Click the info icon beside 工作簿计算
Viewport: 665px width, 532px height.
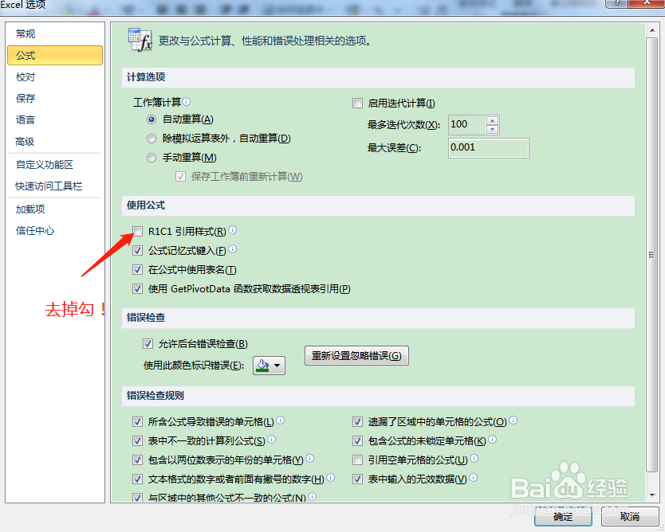(185, 101)
